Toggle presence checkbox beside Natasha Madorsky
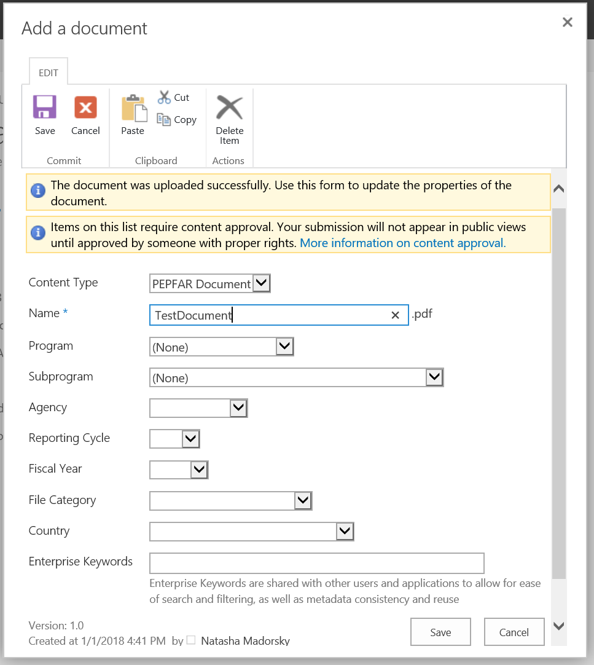This screenshot has width=594, height=665. pos(191,640)
